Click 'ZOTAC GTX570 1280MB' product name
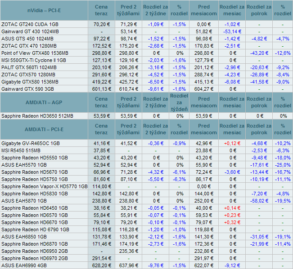This screenshot has width=293, height=269. point(28,75)
